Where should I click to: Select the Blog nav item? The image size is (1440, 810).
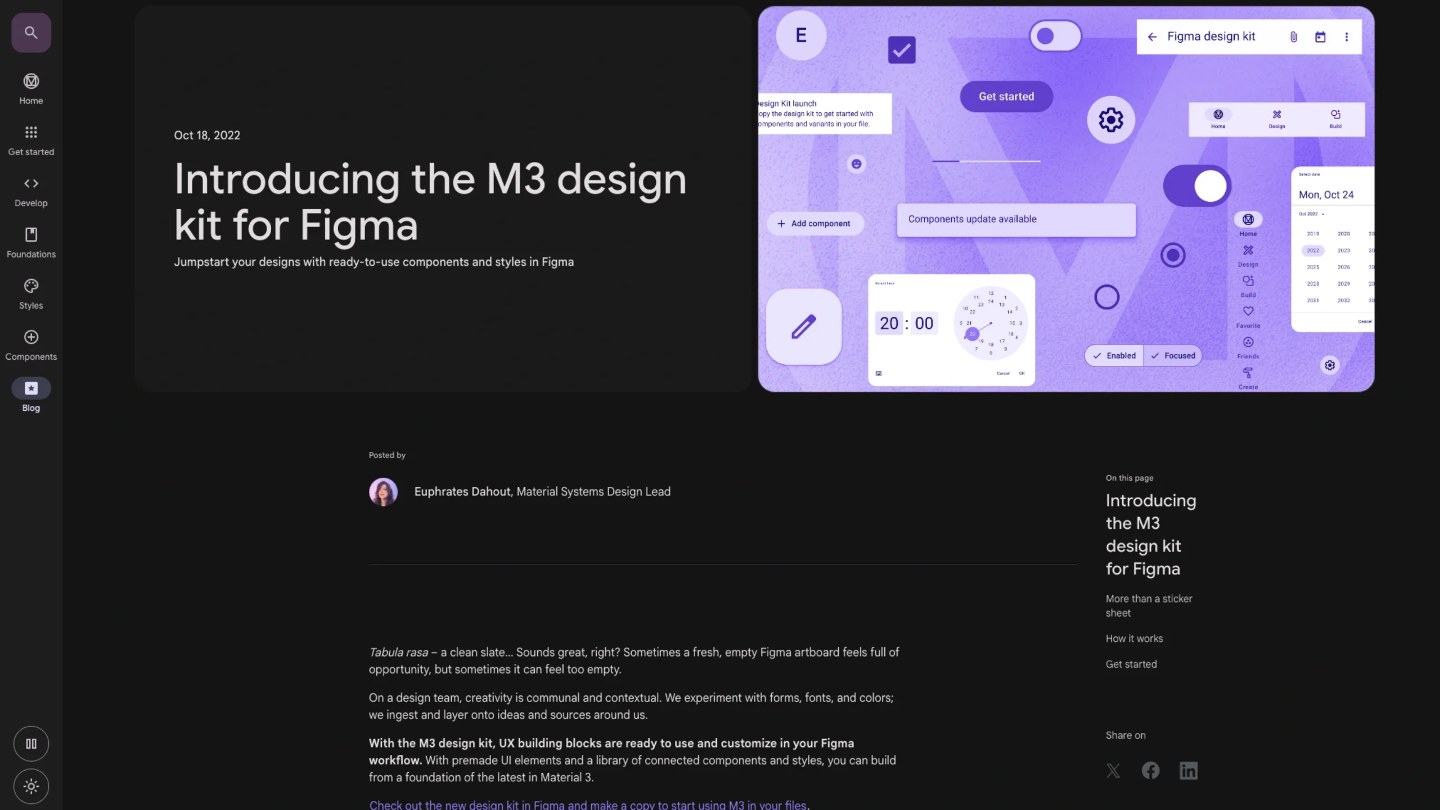tap(31, 396)
